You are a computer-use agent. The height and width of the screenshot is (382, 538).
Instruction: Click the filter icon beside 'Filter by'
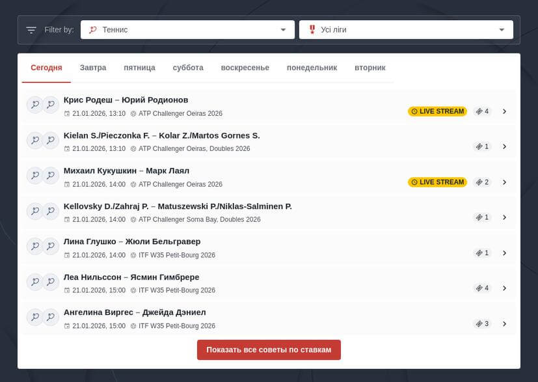tap(31, 29)
